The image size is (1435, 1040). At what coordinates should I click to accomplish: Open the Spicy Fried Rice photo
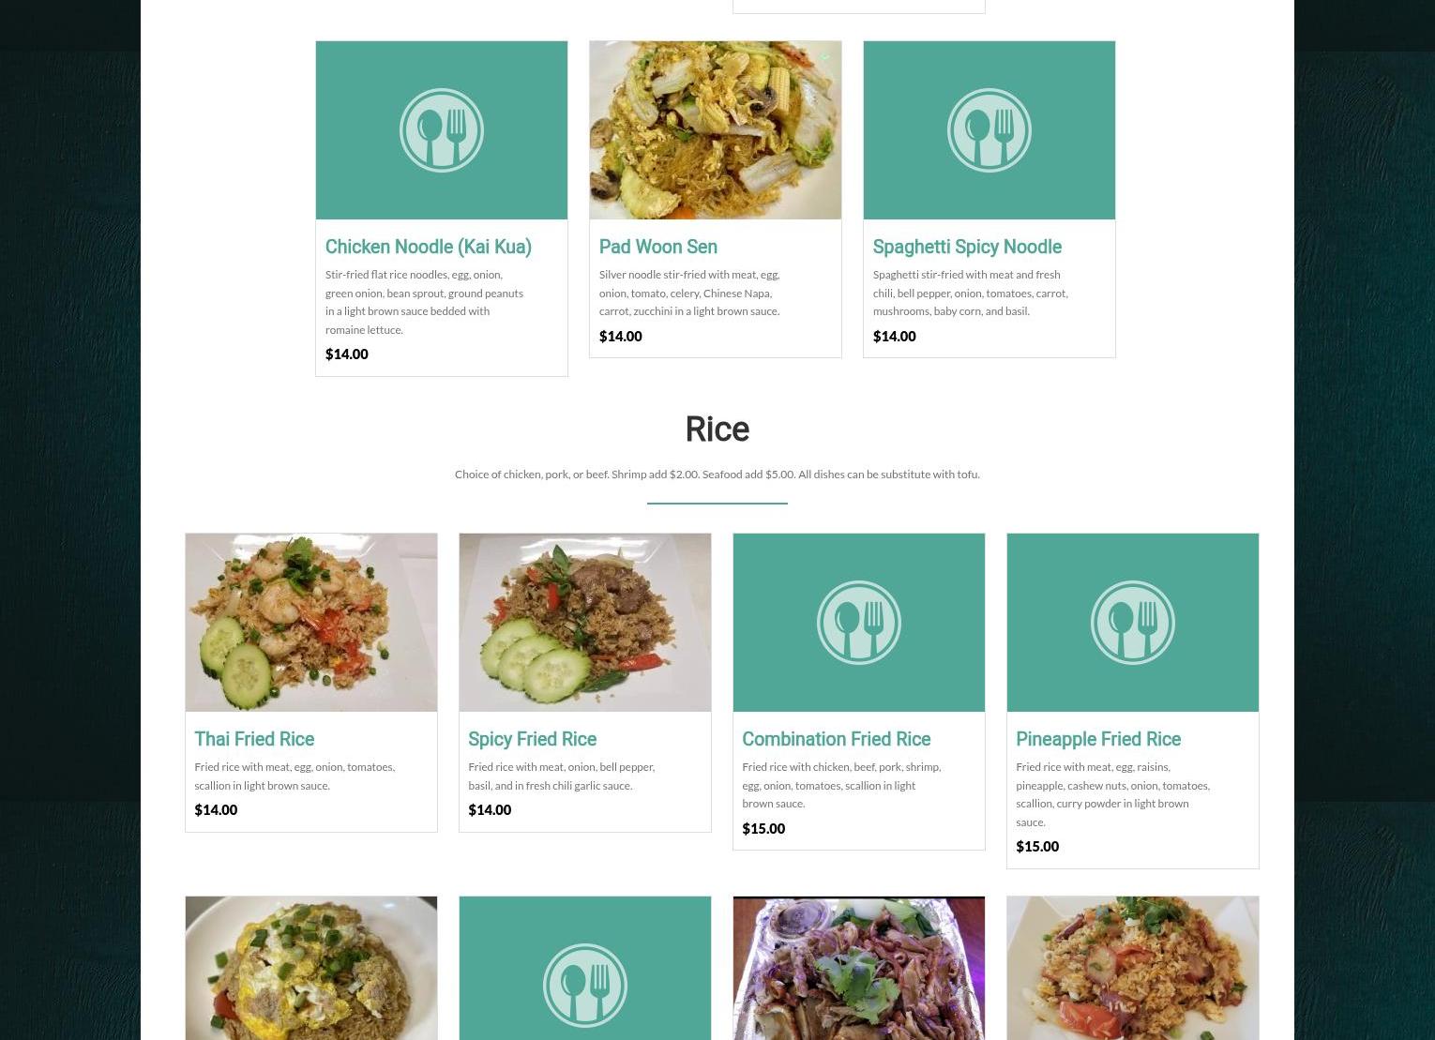click(585, 623)
